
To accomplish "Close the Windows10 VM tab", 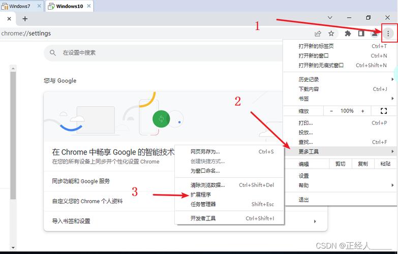I will tap(89, 6).
